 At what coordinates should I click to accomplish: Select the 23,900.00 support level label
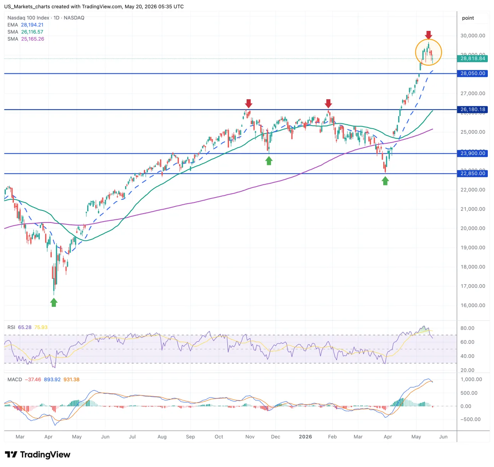pos(473,153)
